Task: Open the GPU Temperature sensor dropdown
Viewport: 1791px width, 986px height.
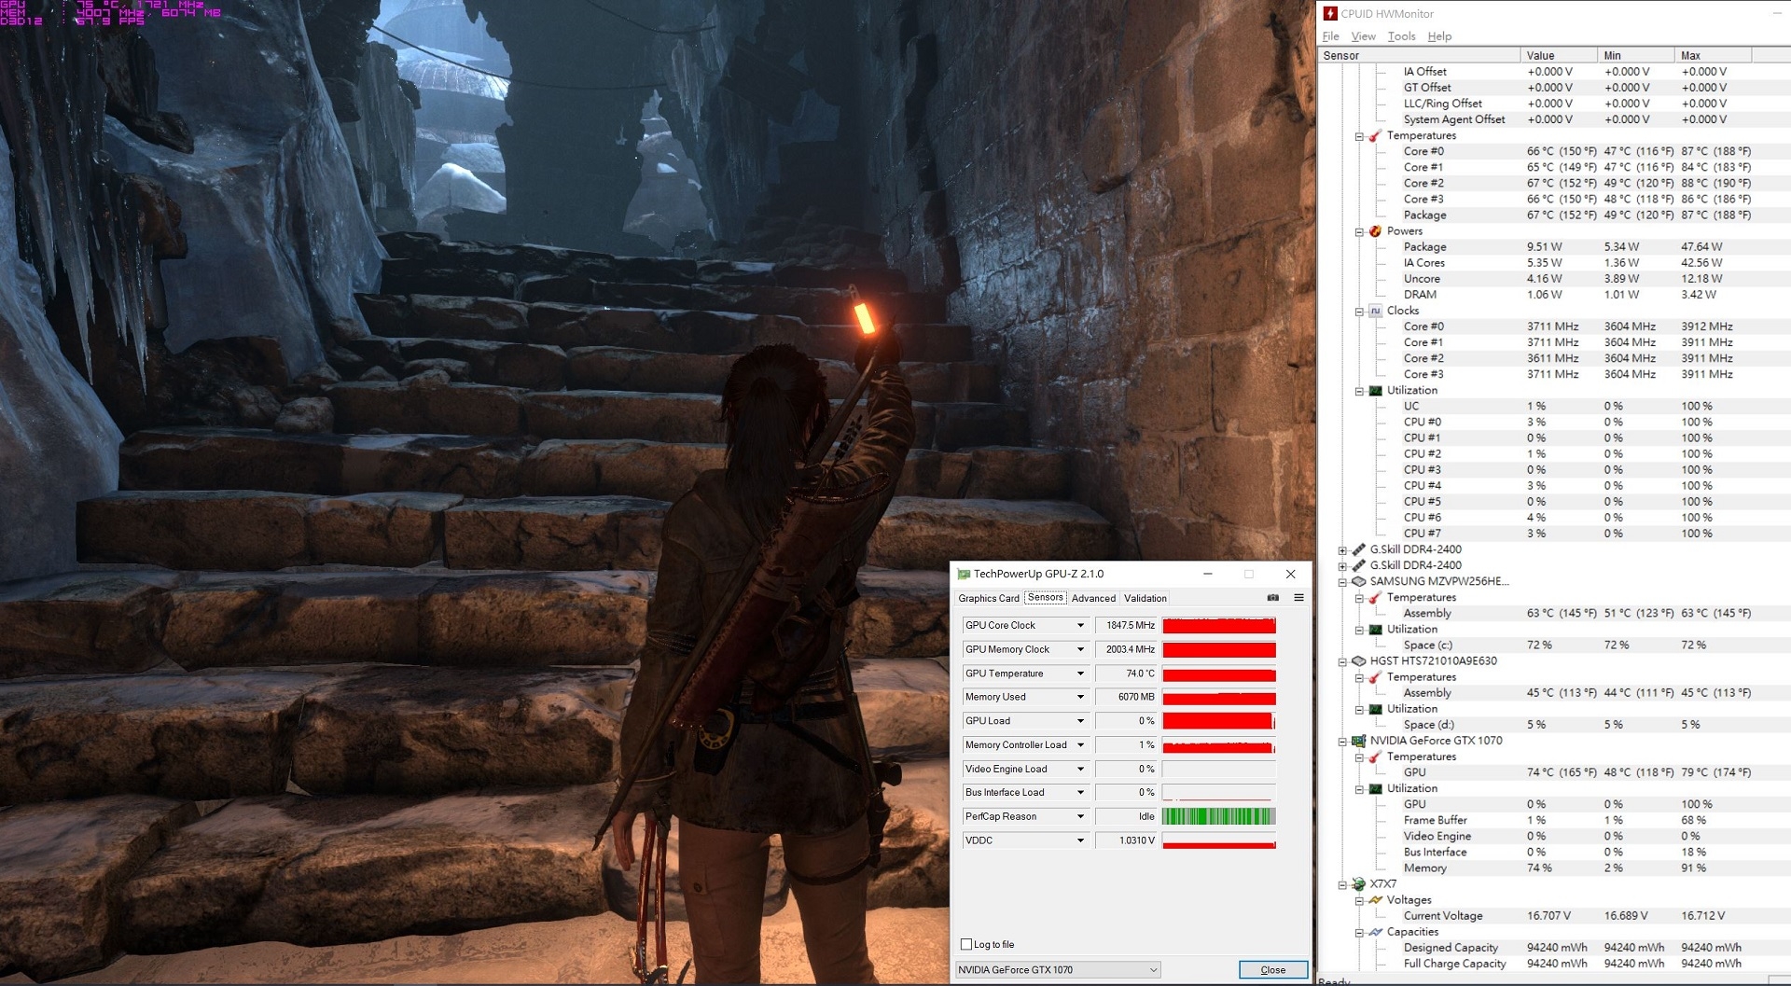Action: [x=1080, y=674]
